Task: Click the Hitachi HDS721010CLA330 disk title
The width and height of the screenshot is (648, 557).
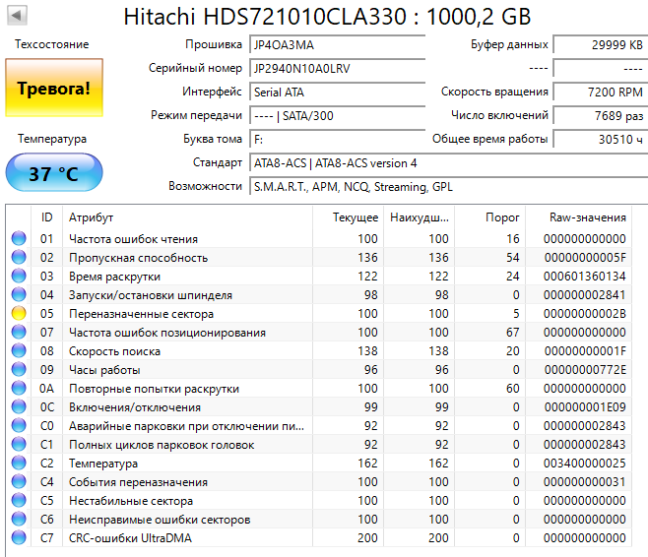Action: coord(327,17)
